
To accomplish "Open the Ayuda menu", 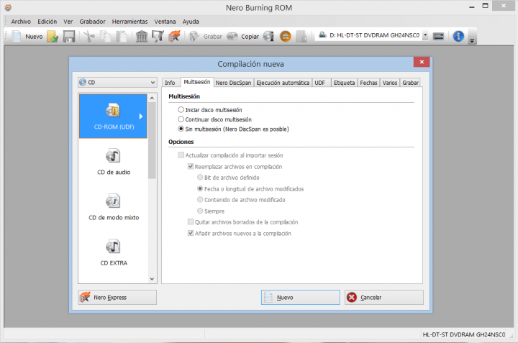I will pyautogui.click(x=191, y=22).
